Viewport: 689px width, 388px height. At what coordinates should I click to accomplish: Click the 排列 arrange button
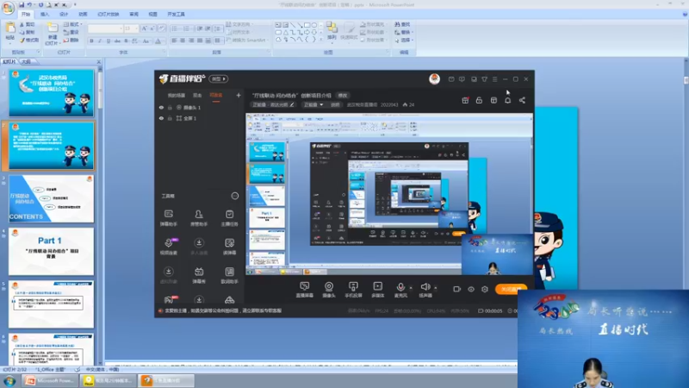click(332, 31)
